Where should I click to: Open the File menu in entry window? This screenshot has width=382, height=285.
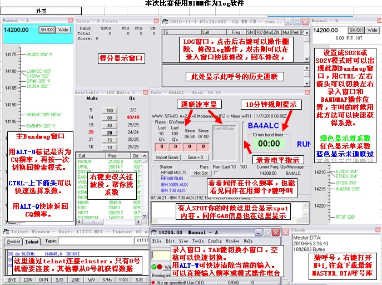point(157,241)
